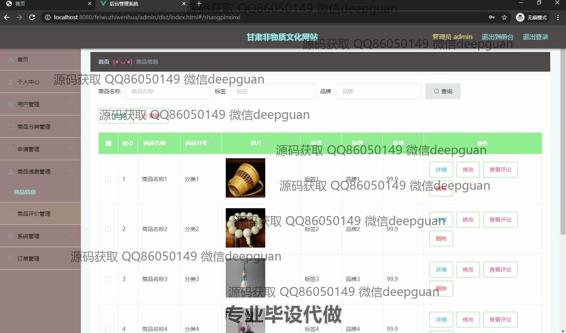Click the icon beside 订单管理
This screenshot has width=566, height=333.
[x=11, y=259]
